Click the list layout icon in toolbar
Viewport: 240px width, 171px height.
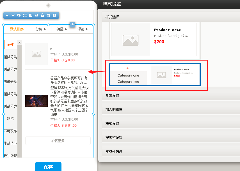point(25,15)
